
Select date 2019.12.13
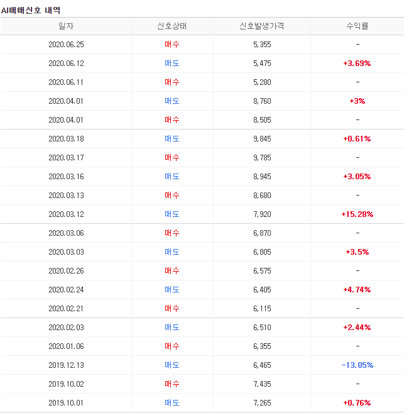pyautogui.click(x=66, y=365)
